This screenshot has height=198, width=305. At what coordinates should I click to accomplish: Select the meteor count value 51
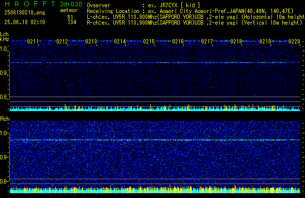pyautogui.click(x=70, y=17)
